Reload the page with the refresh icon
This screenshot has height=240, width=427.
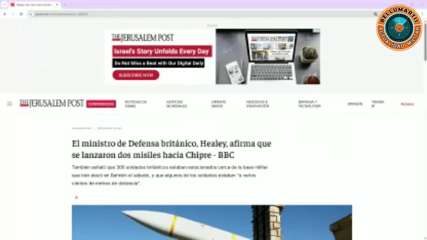(21, 14)
